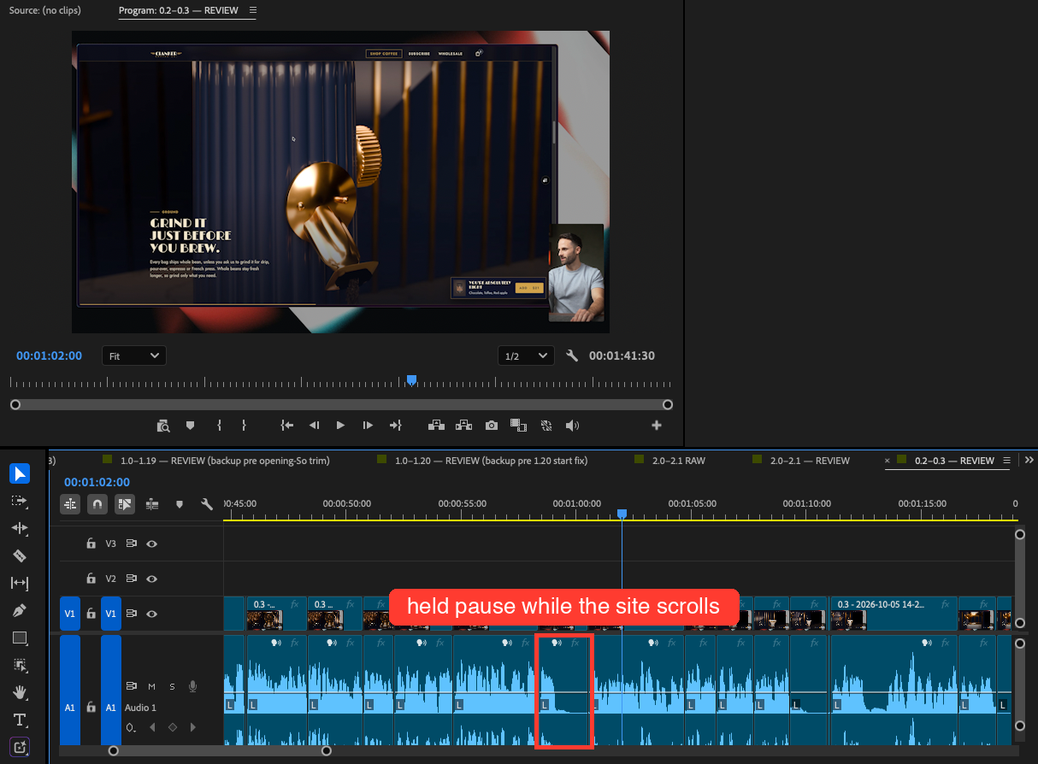Viewport: 1038px width, 764px height.
Task: Click the Lift button
Action: [x=437, y=425]
